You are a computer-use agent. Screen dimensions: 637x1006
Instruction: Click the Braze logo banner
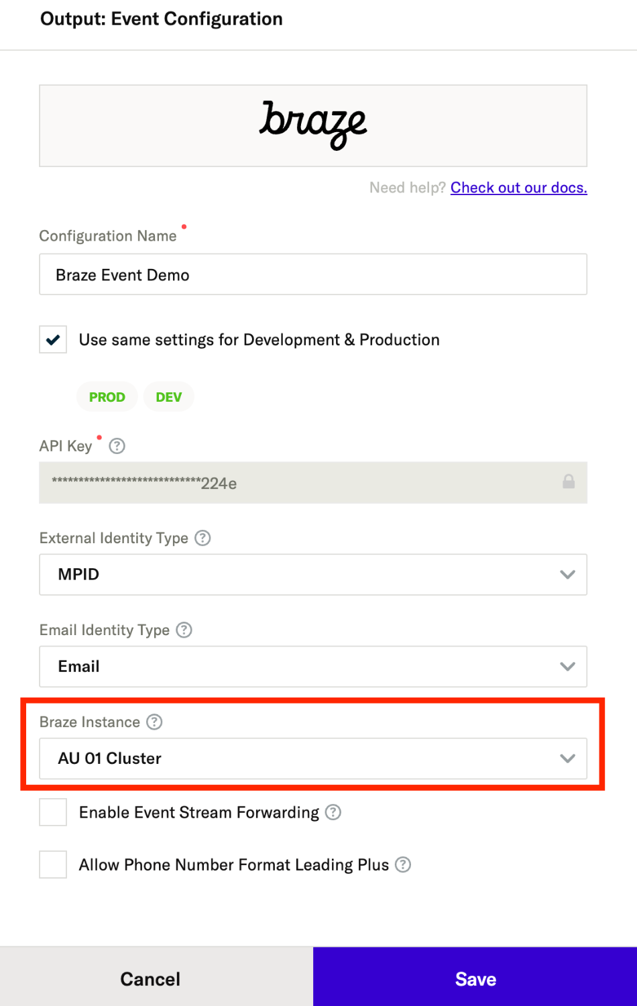[x=313, y=125]
